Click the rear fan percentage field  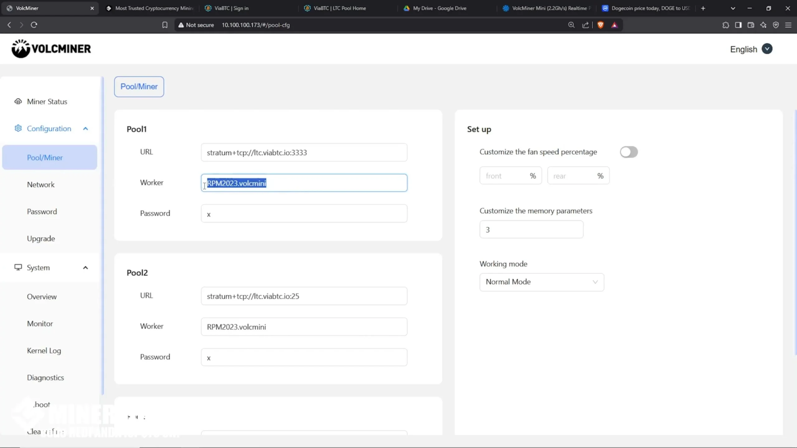(x=578, y=176)
